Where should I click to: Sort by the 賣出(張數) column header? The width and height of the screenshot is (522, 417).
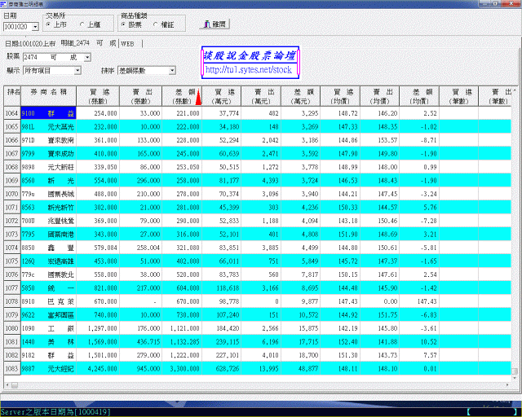point(141,96)
